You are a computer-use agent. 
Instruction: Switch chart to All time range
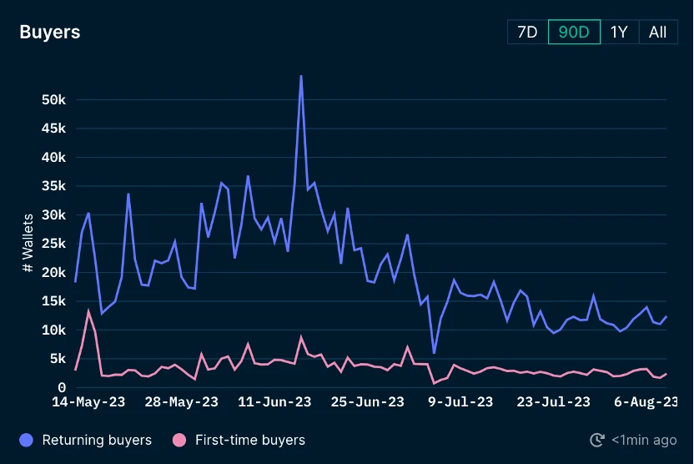[x=657, y=33]
